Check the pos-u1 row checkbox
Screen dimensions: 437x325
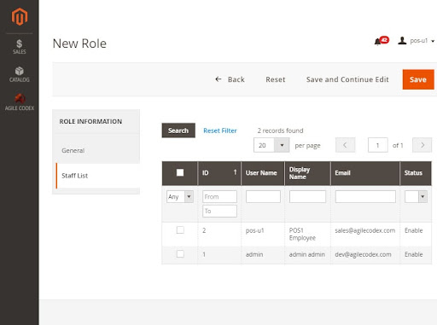pyautogui.click(x=180, y=229)
